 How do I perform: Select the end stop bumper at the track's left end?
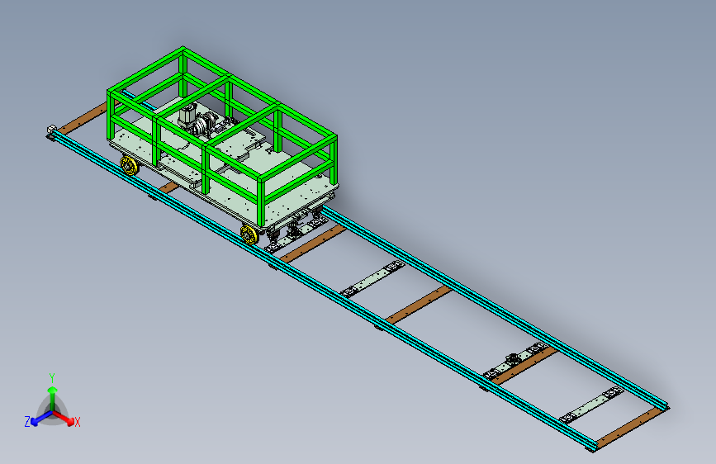pos(51,131)
